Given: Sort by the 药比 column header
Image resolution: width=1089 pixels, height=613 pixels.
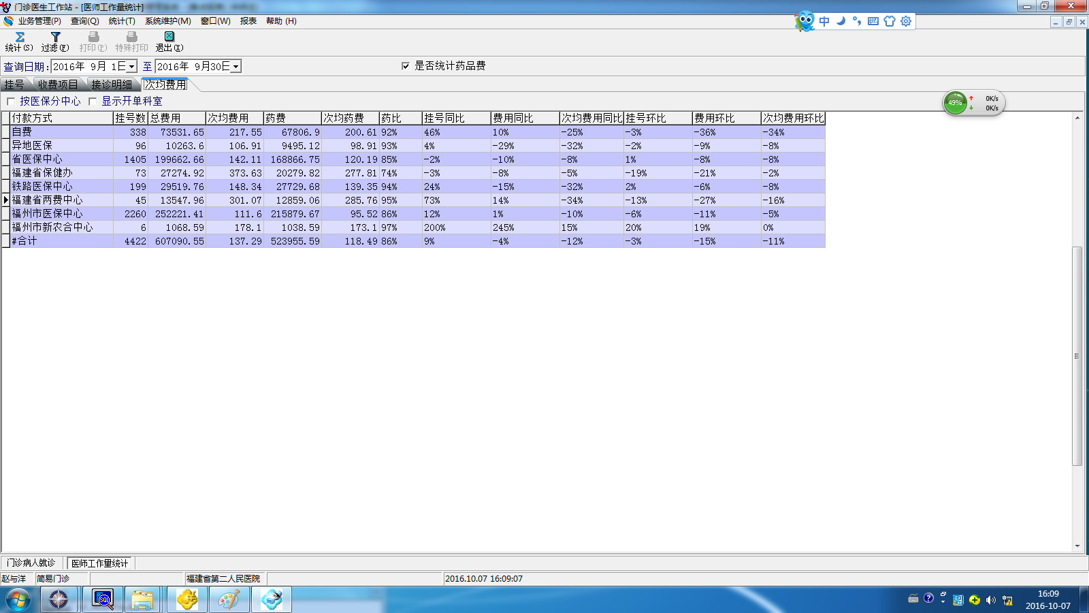Looking at the screenshot, I should coord(401,119).
